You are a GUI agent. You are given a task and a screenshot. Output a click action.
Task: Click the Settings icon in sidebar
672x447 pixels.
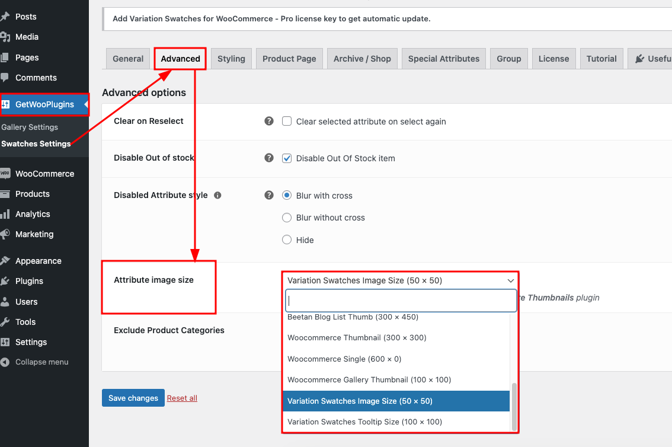[5, 342]
